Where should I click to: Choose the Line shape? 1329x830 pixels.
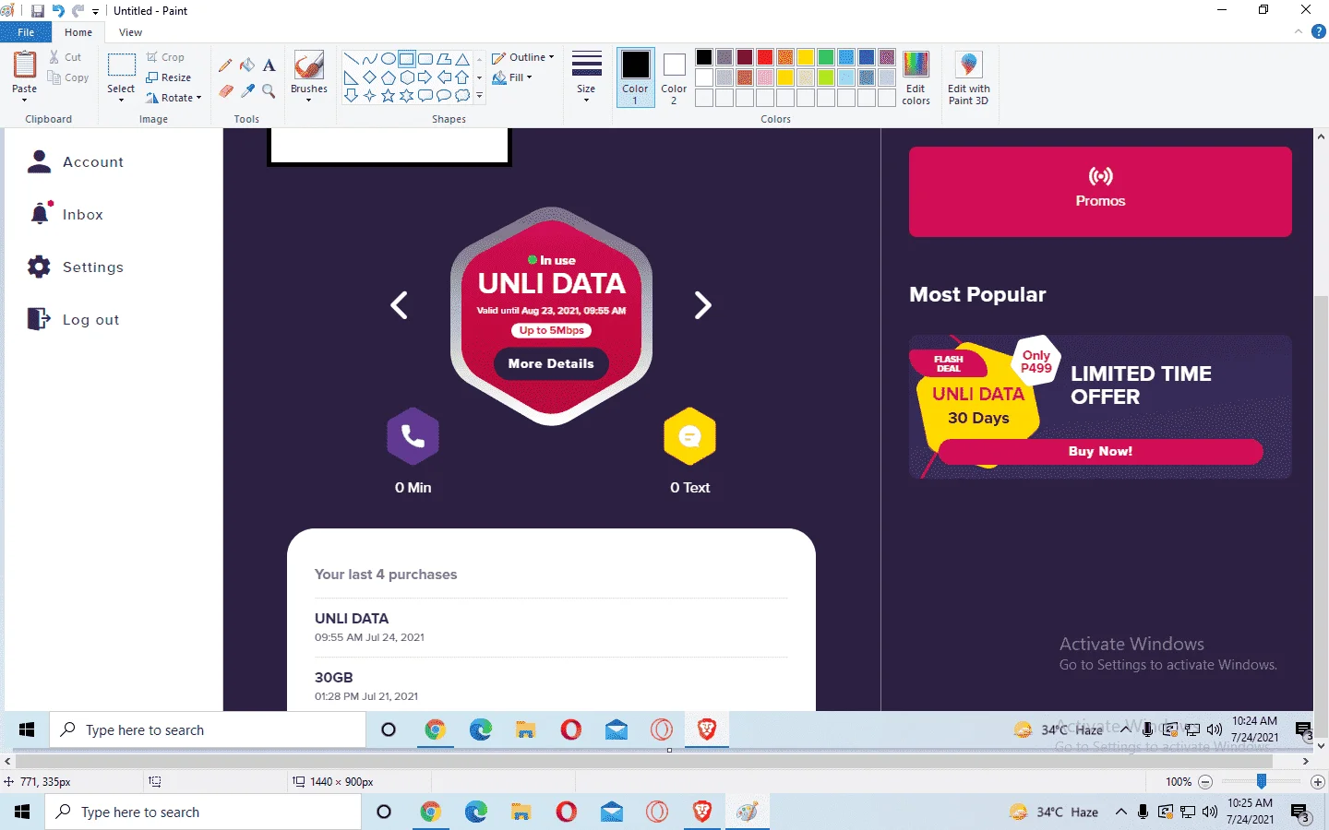[x=351, y=59]
